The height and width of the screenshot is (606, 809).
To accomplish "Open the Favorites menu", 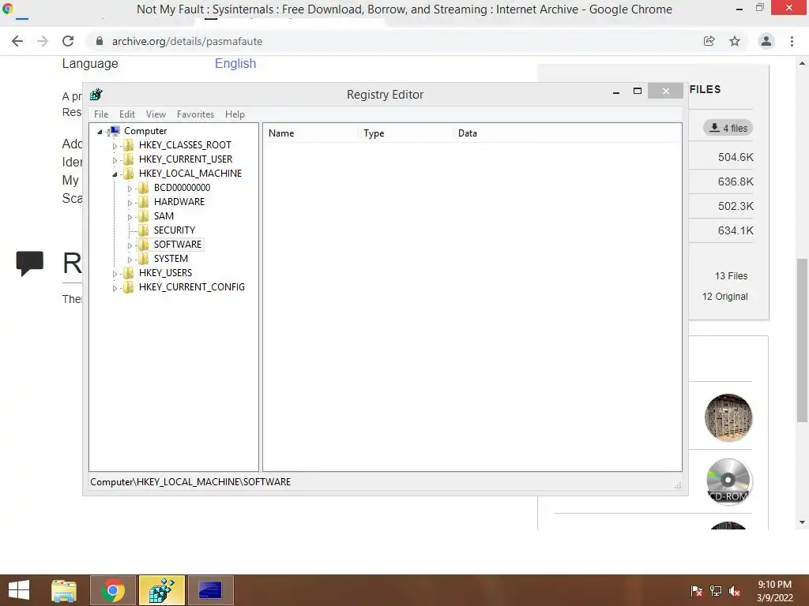I will [x=195, y=114].
